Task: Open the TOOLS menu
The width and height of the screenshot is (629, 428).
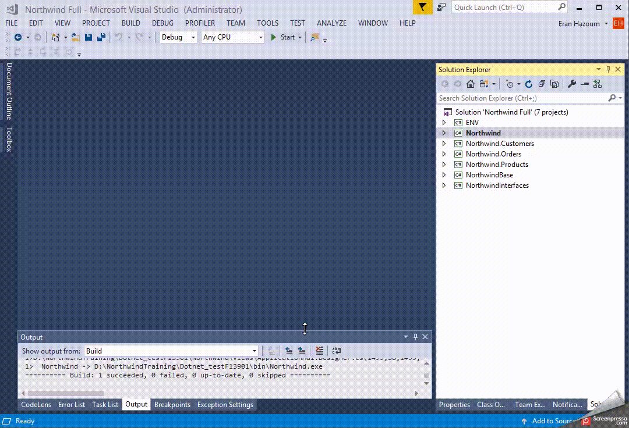Action: pyautogui.click(x=267, y=23)
